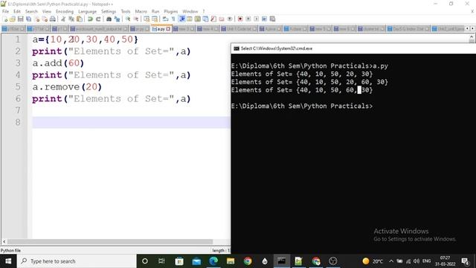Open the Run menu
Screen dimensions: 476x268
point(155,11)
